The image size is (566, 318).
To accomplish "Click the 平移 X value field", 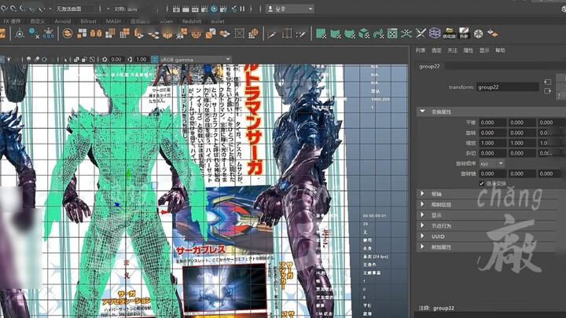I will tap(493, 122).
